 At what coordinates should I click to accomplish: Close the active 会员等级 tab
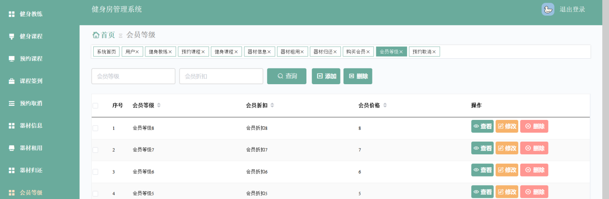pyautogui.click(x=401, y=52)
